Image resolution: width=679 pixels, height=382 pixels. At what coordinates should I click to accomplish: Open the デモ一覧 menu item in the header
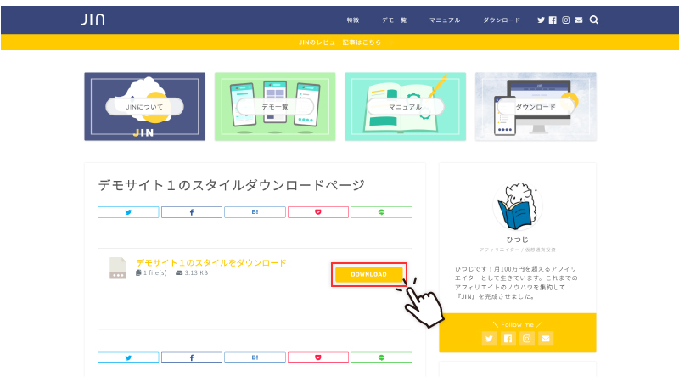(394, 20)
